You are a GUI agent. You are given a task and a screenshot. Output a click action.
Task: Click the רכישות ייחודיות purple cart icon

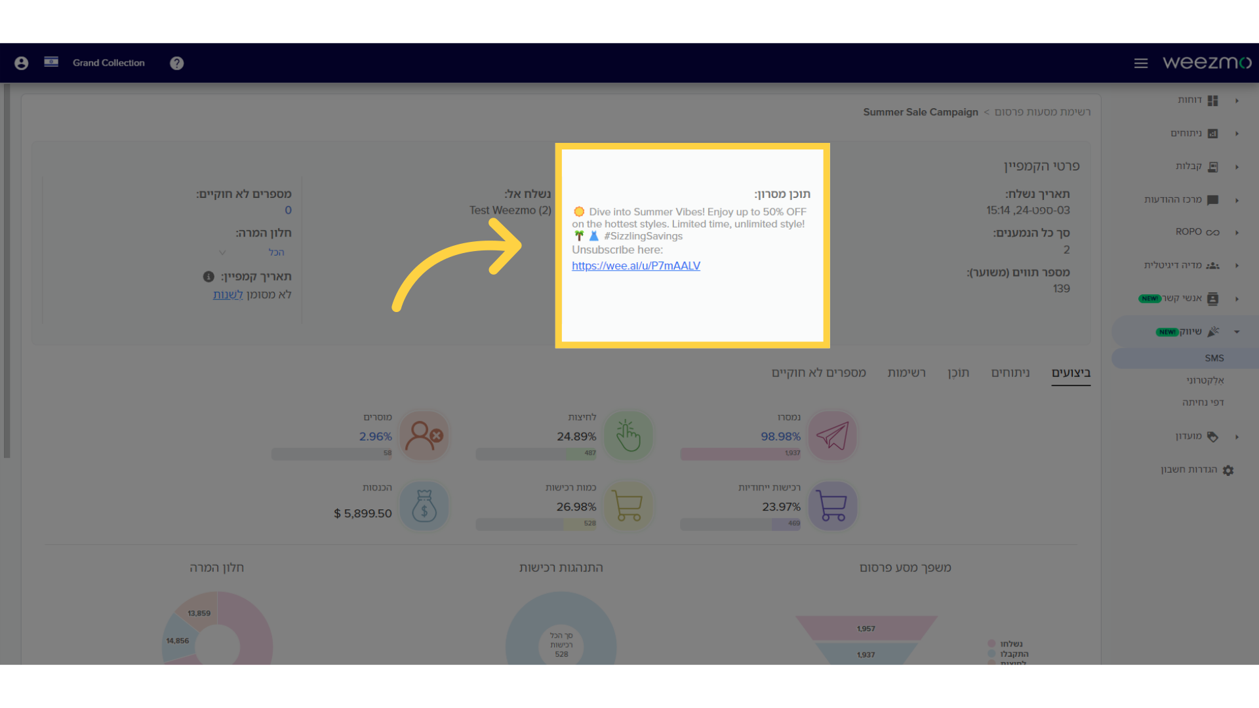[832, 506]
